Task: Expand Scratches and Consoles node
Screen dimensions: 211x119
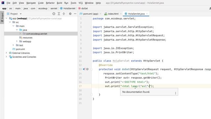Action: tap(6, 57)
